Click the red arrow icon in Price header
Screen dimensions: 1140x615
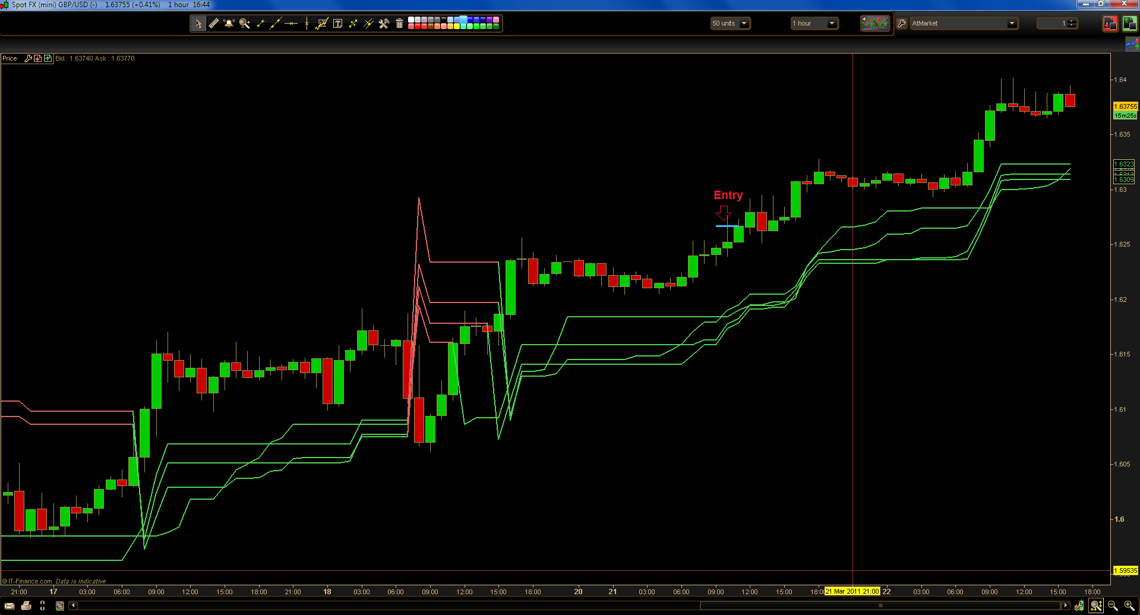[38, 58]
